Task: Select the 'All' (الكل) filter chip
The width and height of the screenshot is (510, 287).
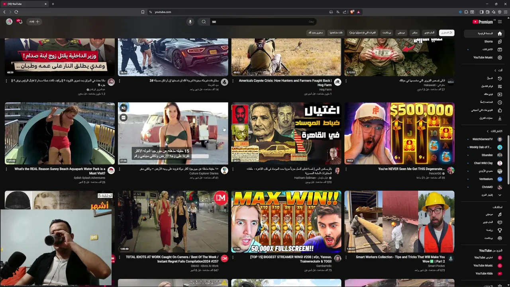Action: [x=446, y=33]
